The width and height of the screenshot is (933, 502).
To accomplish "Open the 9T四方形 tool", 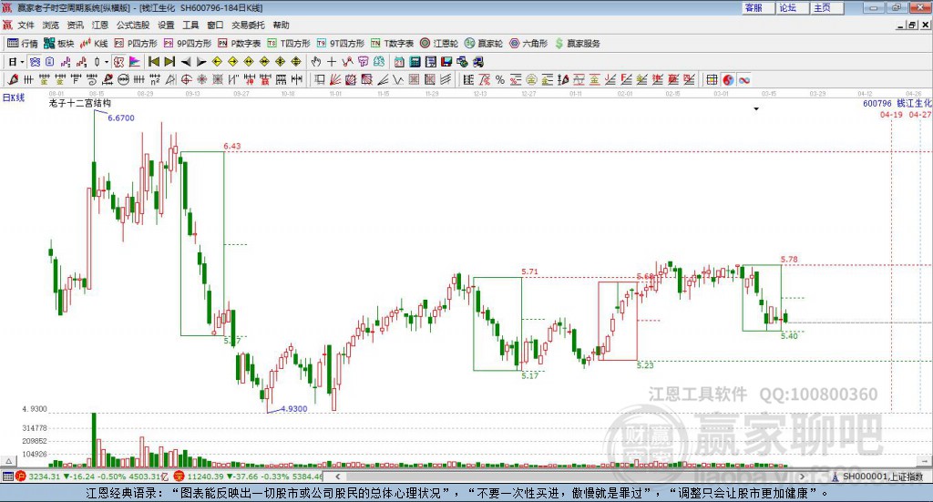I will (x=341, y=44).
